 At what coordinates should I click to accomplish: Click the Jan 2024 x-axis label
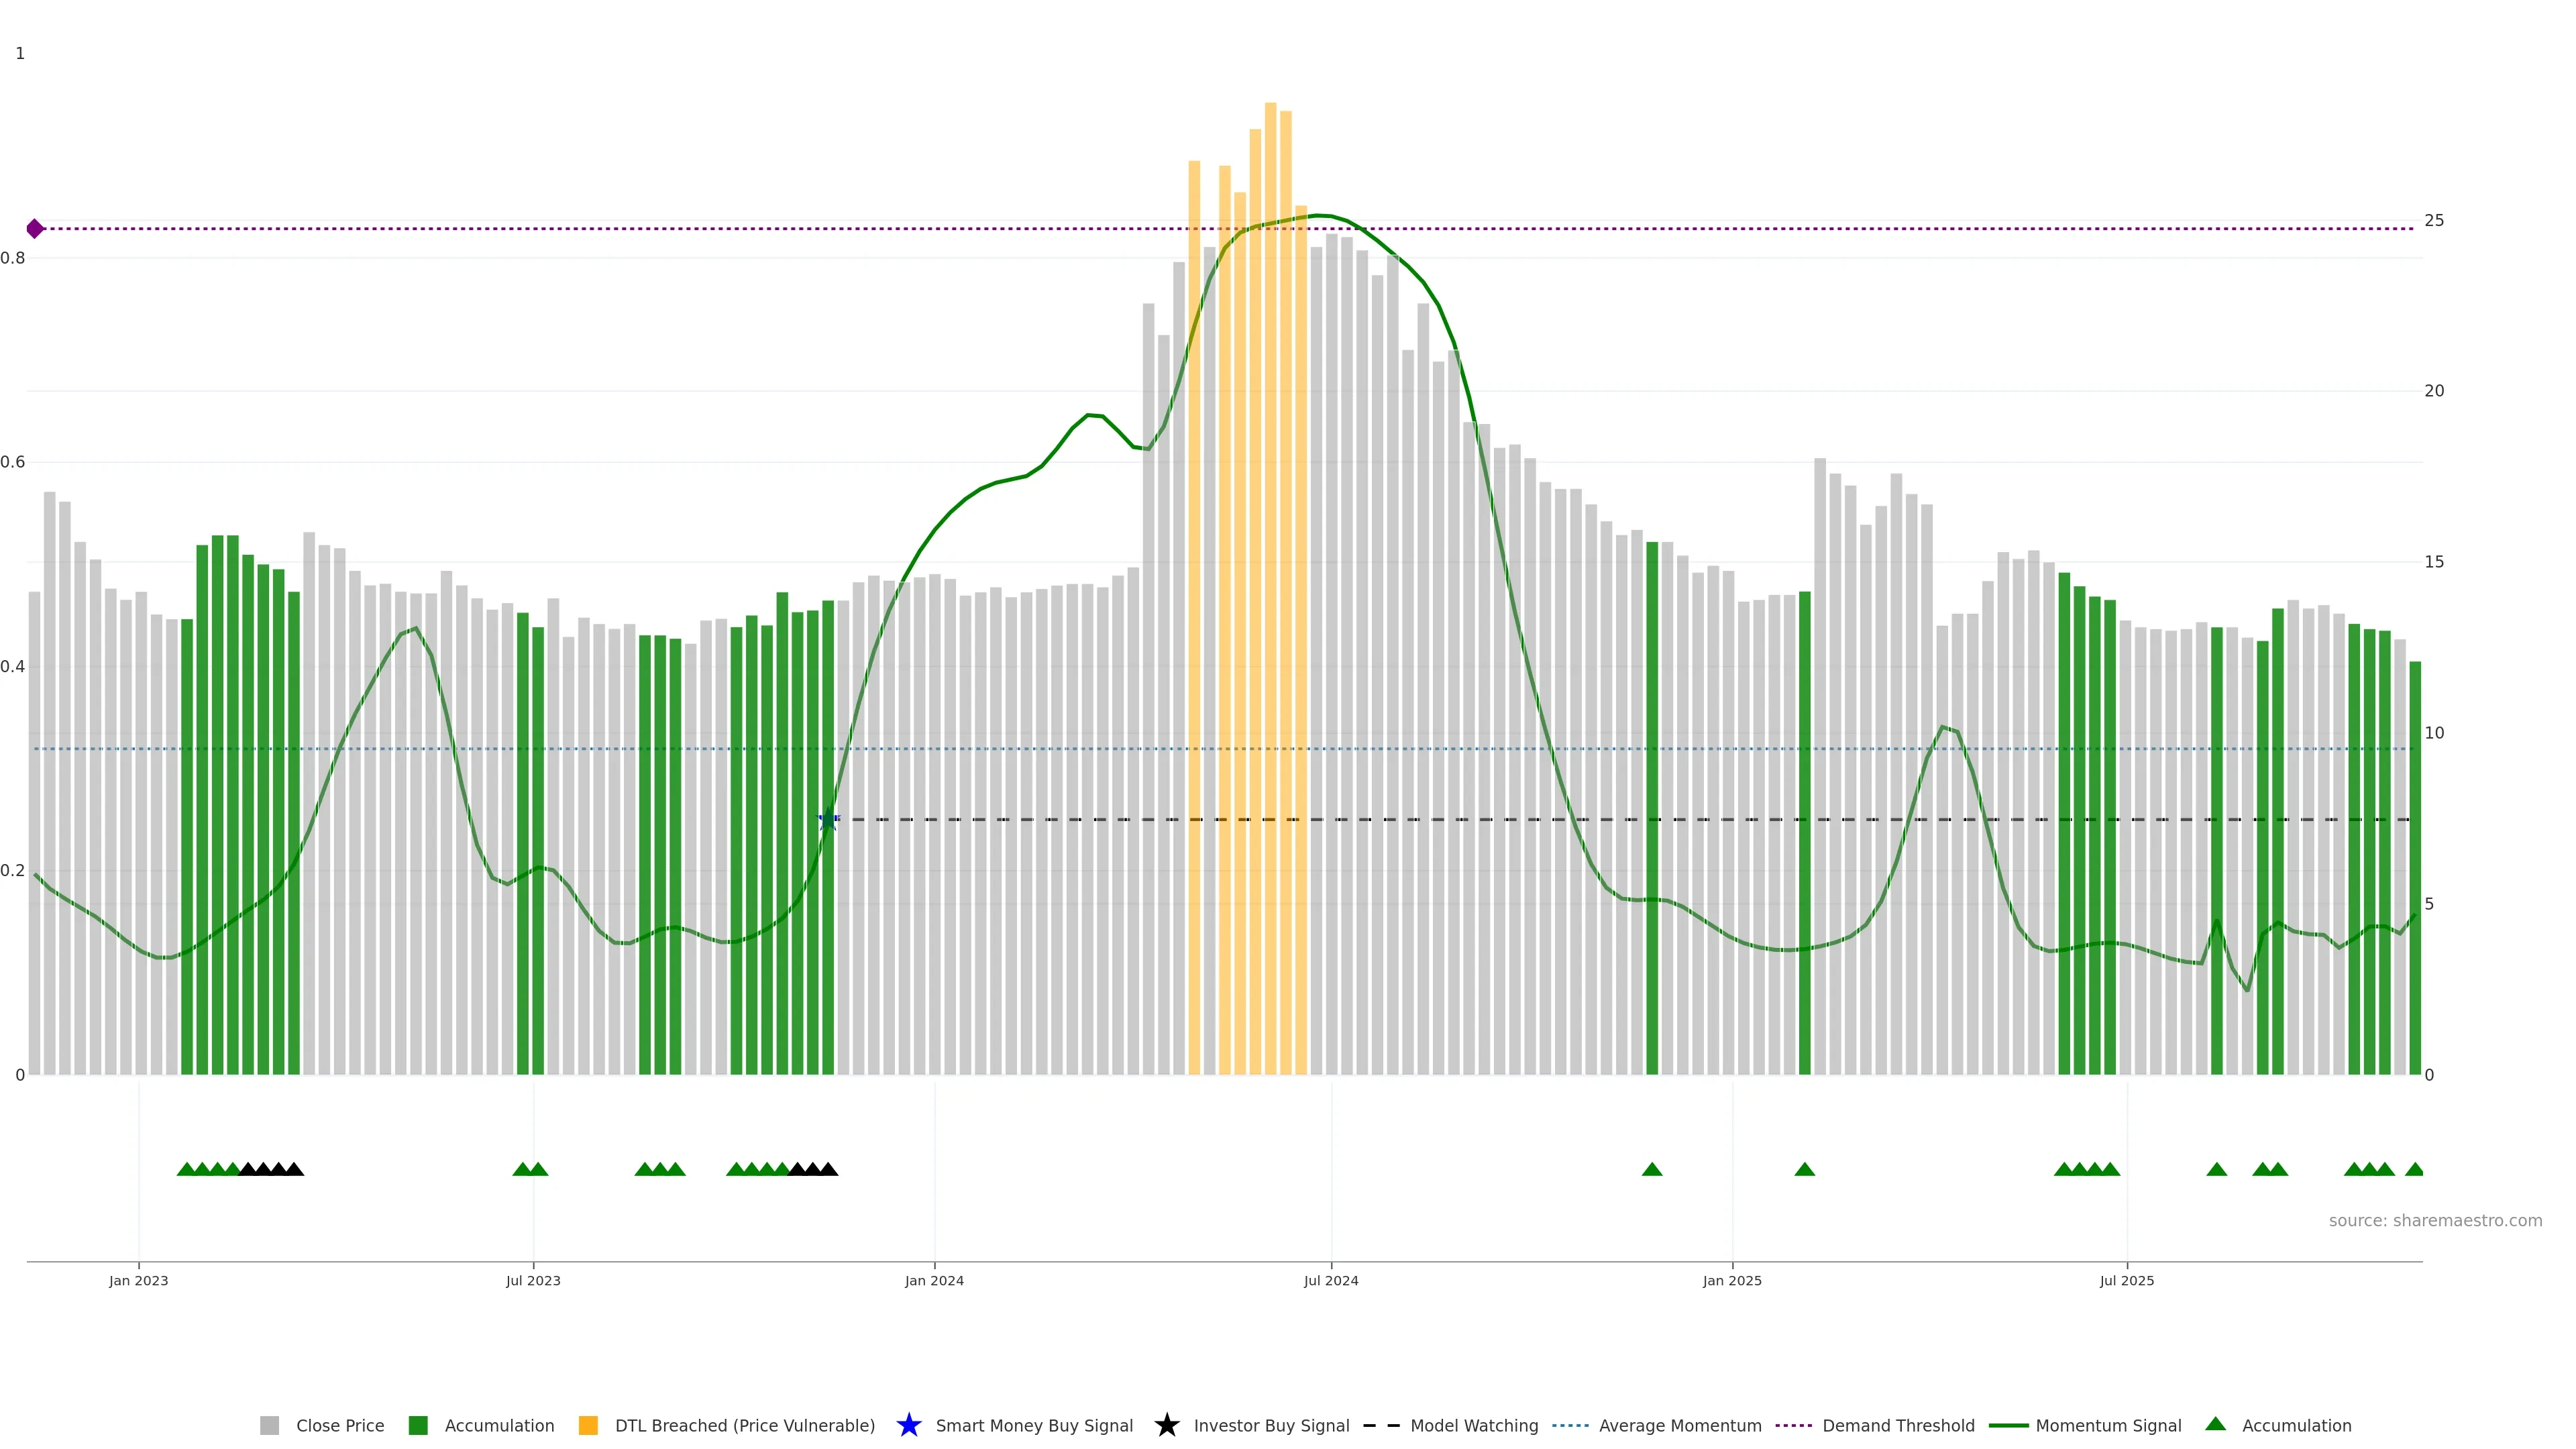click(x=934, y=1280)
